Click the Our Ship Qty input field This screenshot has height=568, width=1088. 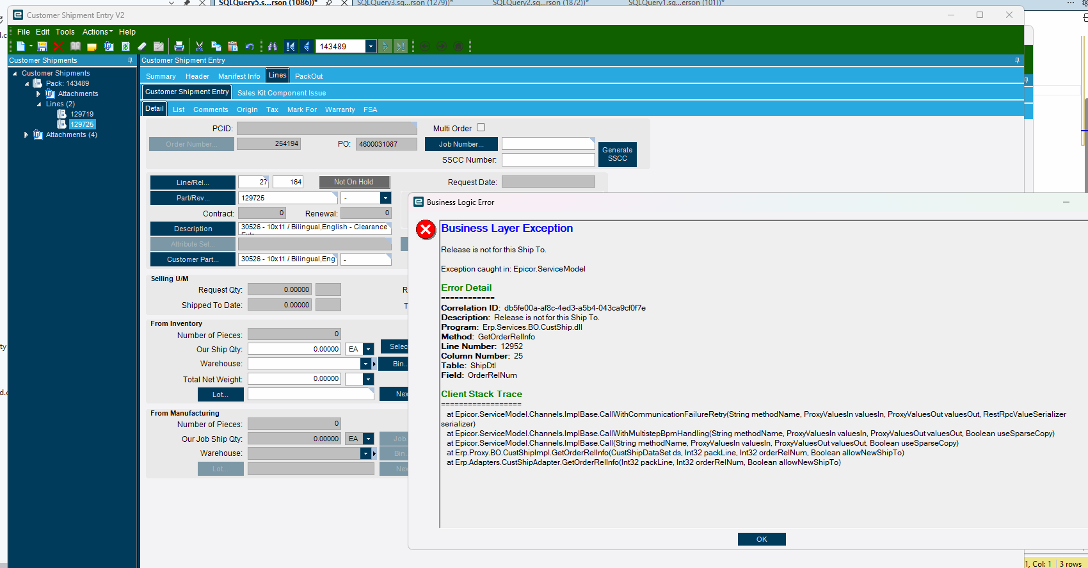294,349
